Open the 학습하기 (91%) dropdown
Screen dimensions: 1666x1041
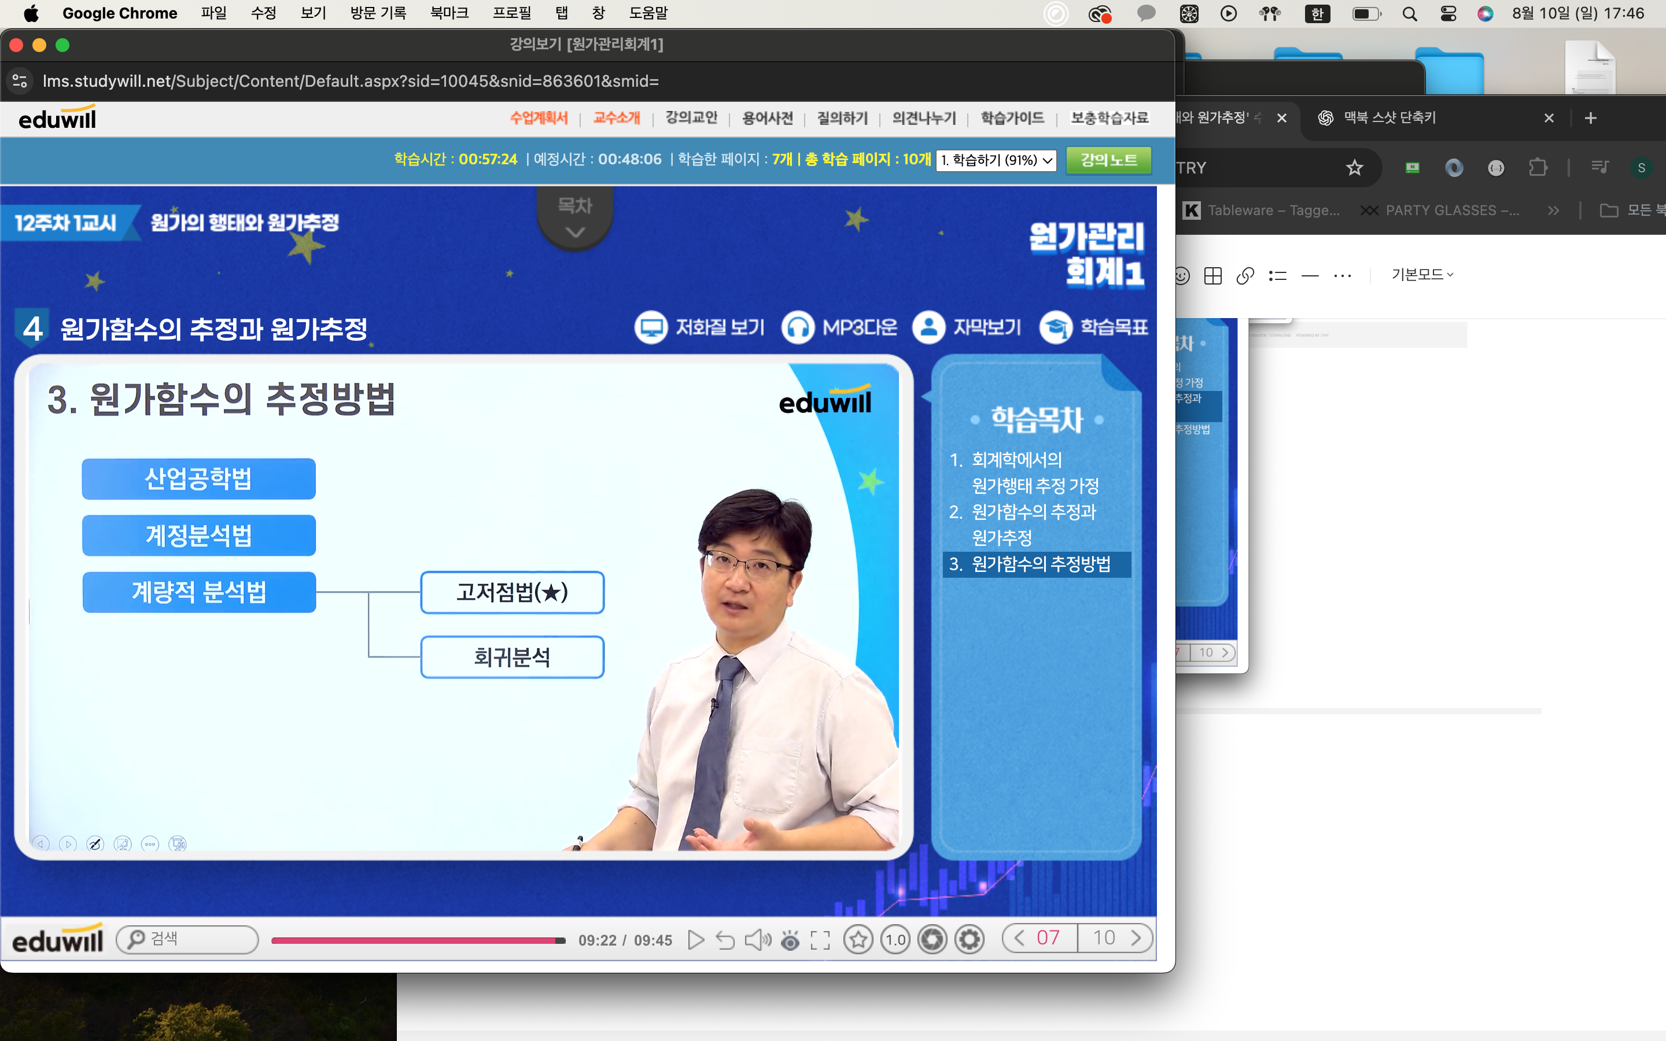pos(996,160)
